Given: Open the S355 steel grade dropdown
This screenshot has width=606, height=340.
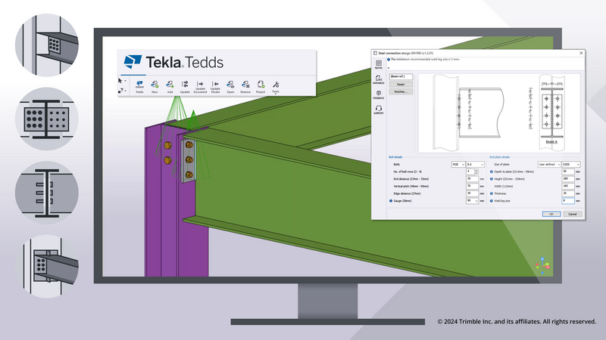Looking at the screenshot, I should tap(571, 164).
